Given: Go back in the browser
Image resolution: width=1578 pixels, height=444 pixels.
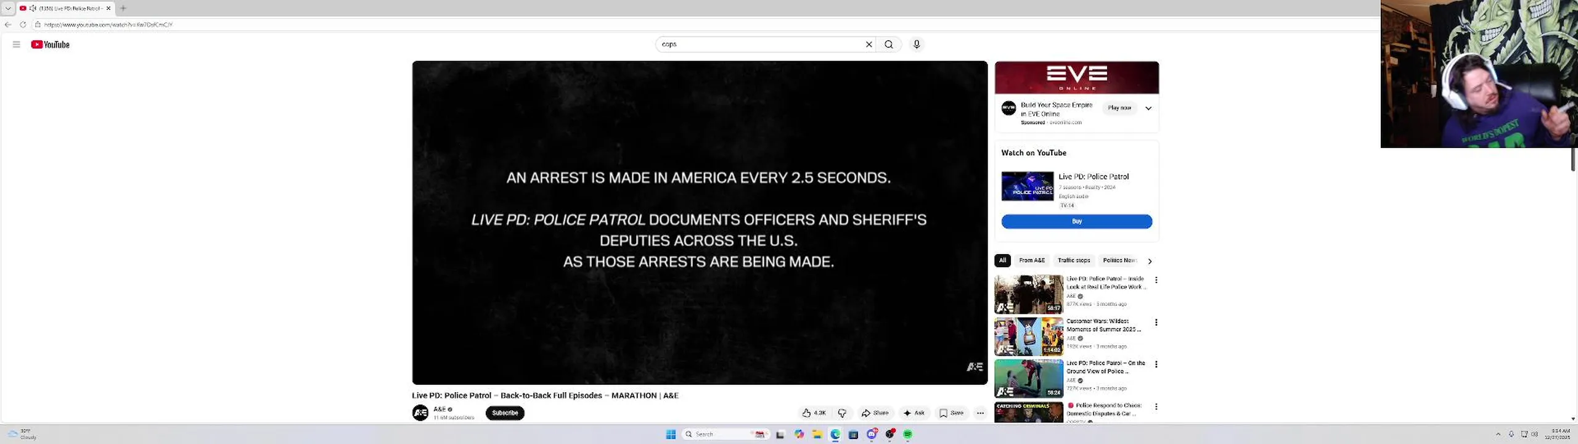Looking at the screenshot, I should 8,25.
